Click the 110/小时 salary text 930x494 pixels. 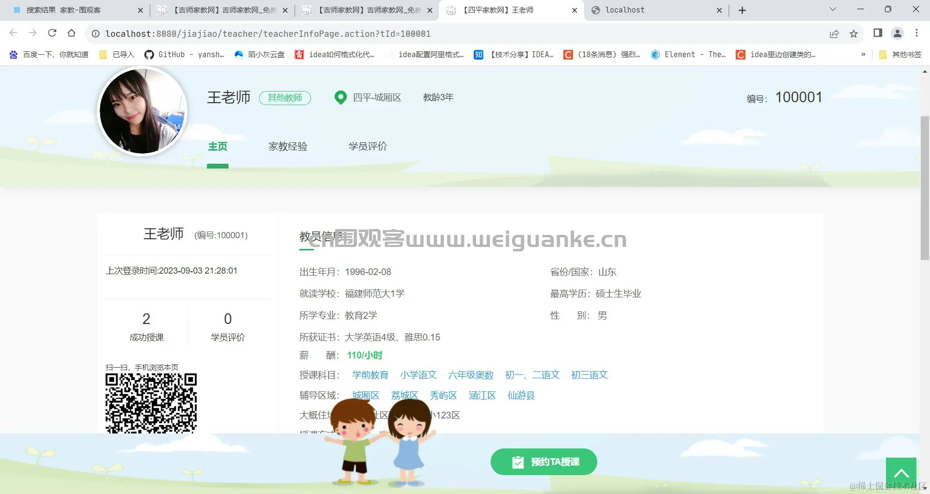(x=365, y=355)
